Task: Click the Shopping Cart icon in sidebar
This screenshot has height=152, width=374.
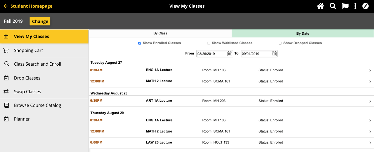Action: [6, 51]
